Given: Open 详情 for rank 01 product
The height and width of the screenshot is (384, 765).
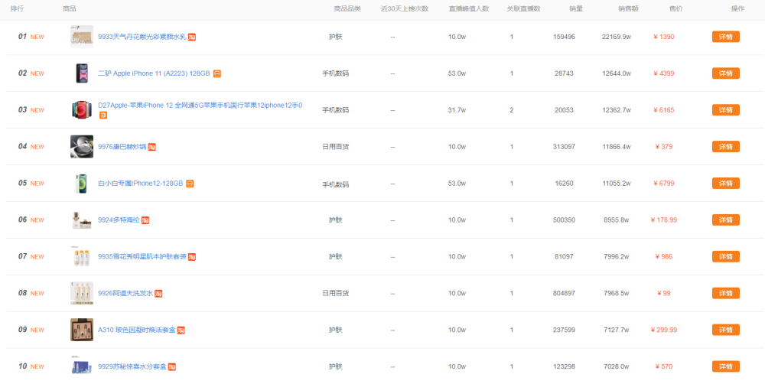Looking at the screenshot, I should click(725, 37).
